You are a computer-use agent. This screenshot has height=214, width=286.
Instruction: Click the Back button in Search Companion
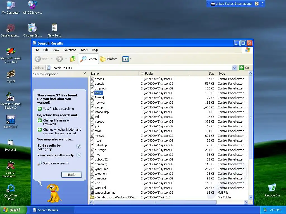(71, 175)
